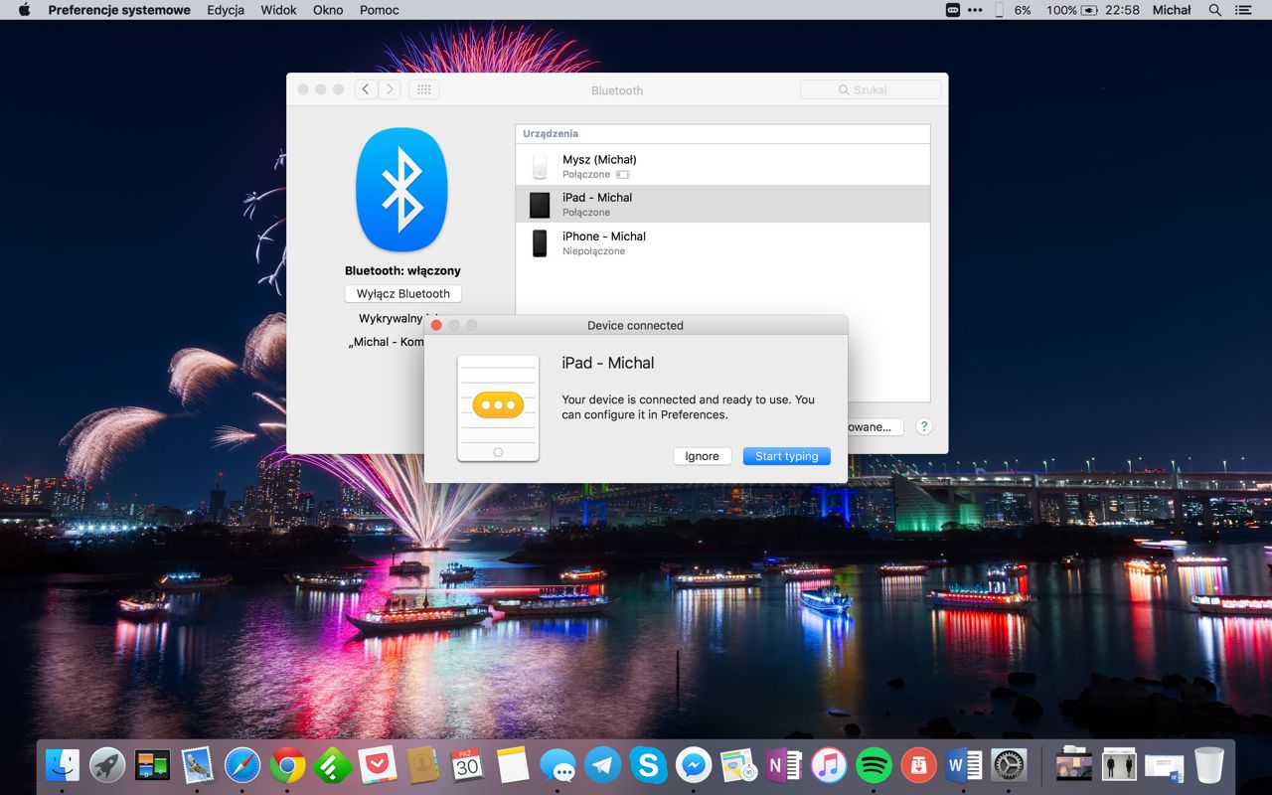1272x795 pixels.
Task: Open second stacked folder right of Dock divider
Action: coord(1119,765)
